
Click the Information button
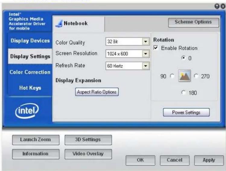click(36, 154)
